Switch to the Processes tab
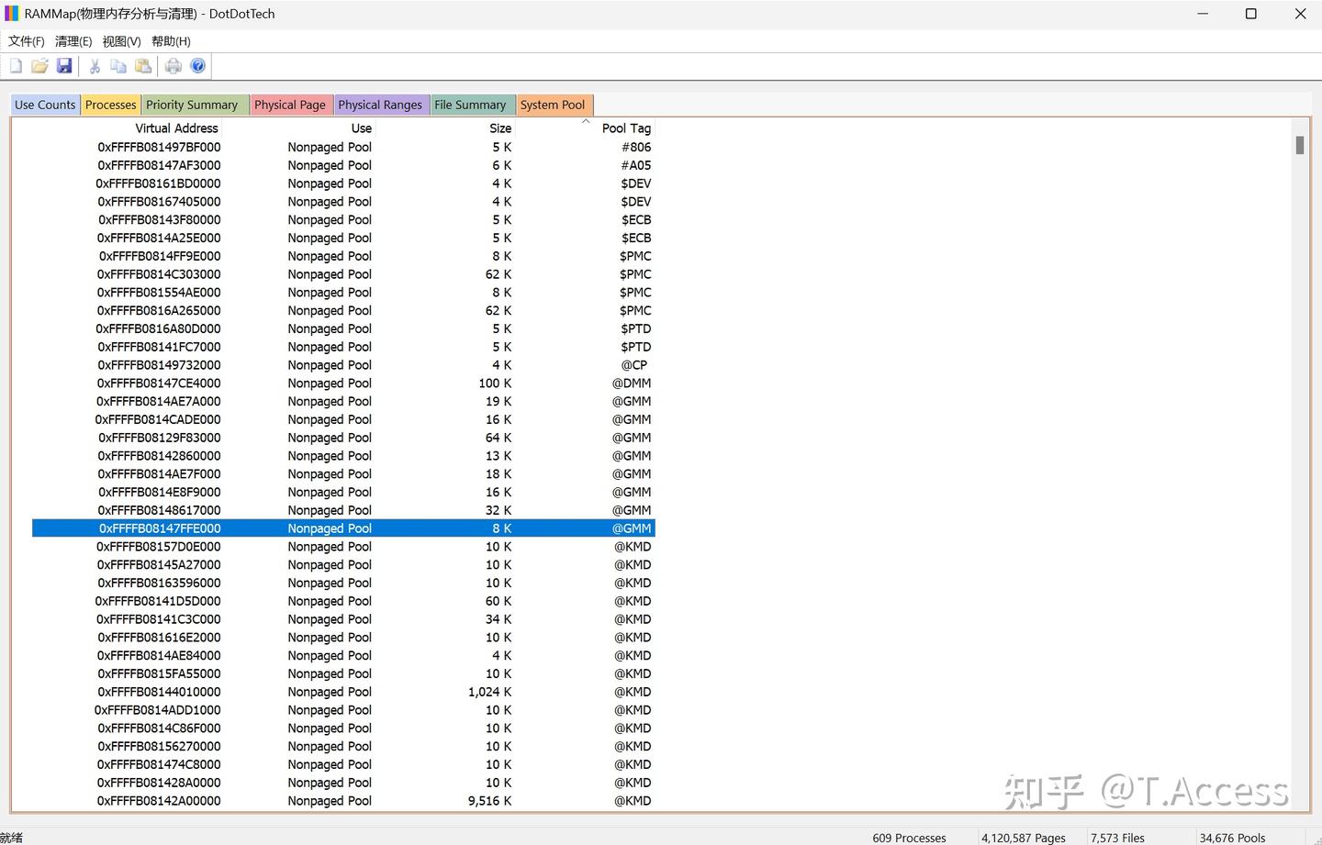 111,105
